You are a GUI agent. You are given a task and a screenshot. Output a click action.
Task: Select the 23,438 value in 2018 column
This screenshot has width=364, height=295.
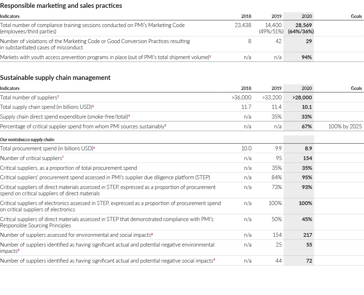click(x=243, y=25)
